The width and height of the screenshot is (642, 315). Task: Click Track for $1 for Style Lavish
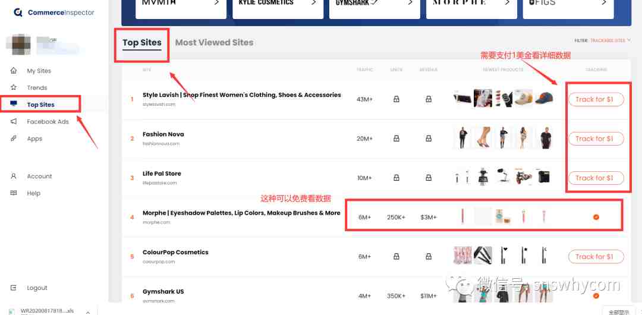click(x=596, y=99)
